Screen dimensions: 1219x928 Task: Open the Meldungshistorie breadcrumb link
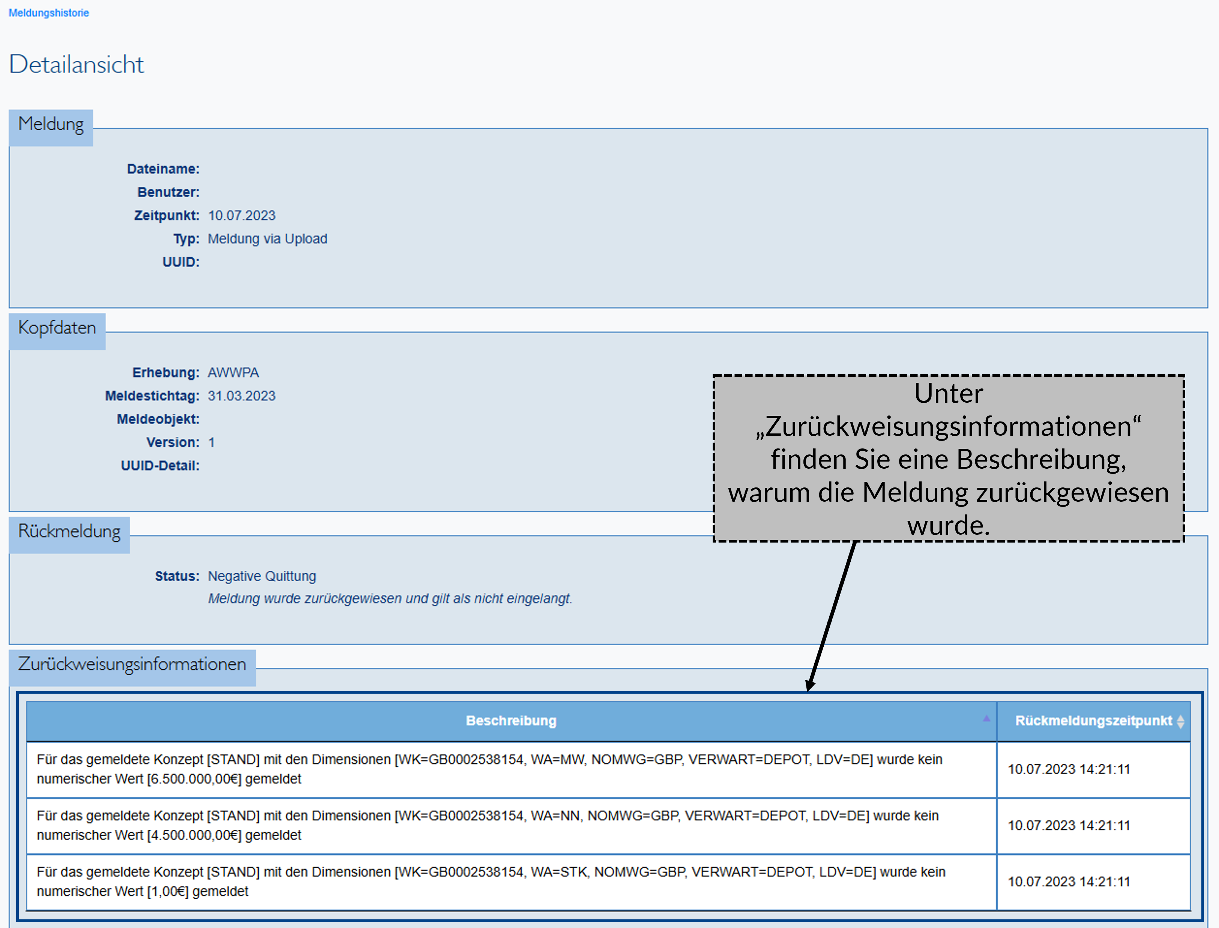49,13
